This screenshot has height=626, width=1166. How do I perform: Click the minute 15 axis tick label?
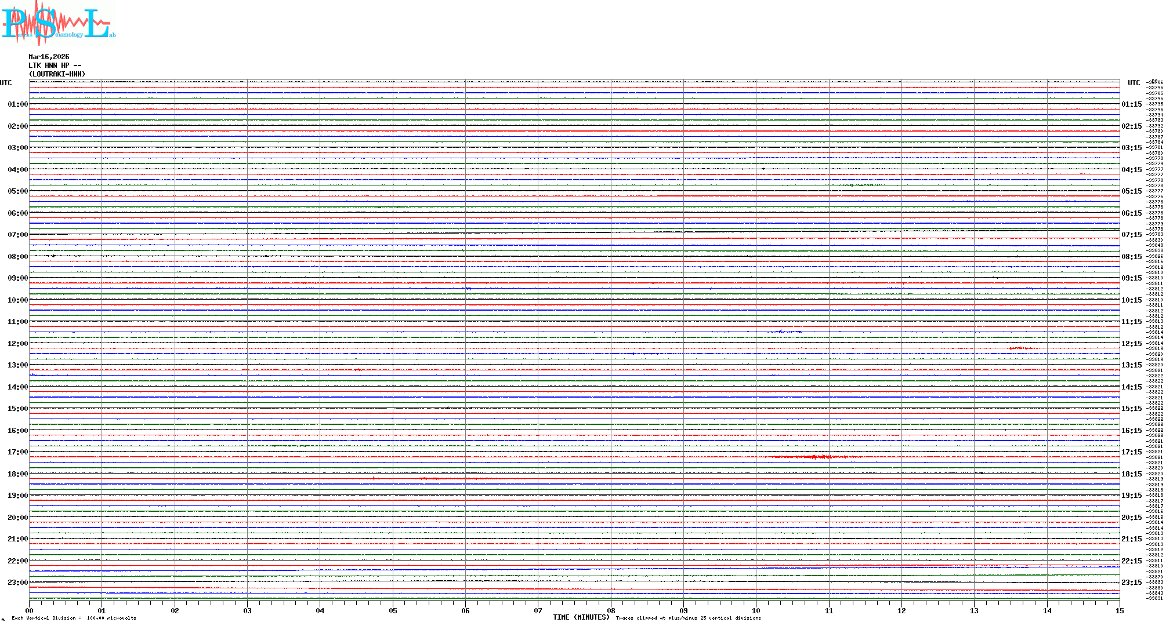pos(1120,610)
